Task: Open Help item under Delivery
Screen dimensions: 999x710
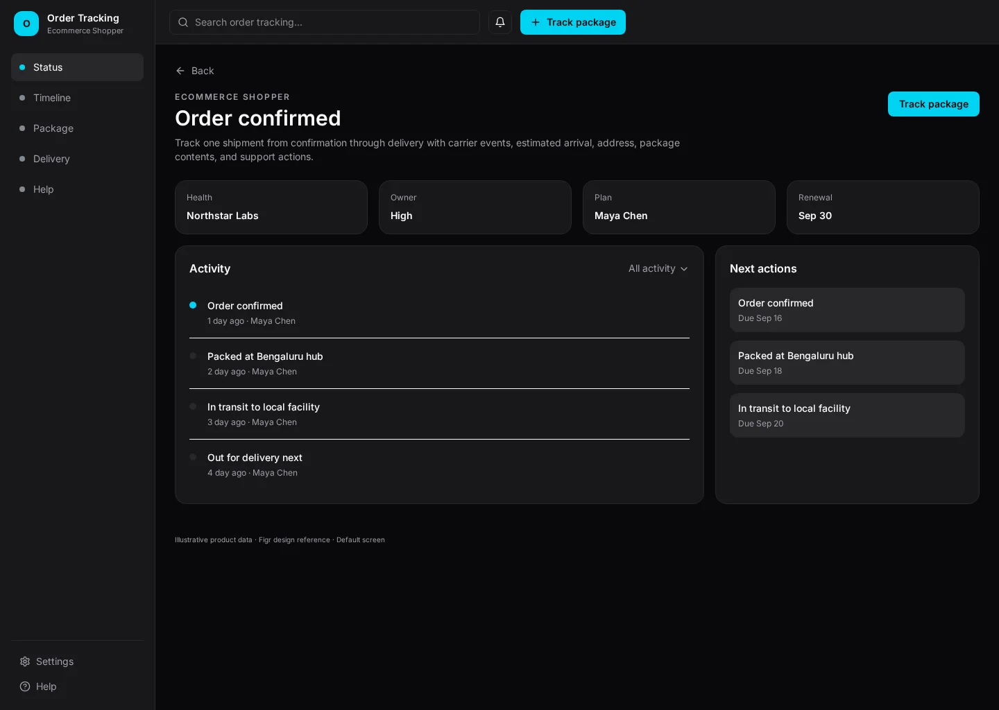Action: click(x=77, y=189)
